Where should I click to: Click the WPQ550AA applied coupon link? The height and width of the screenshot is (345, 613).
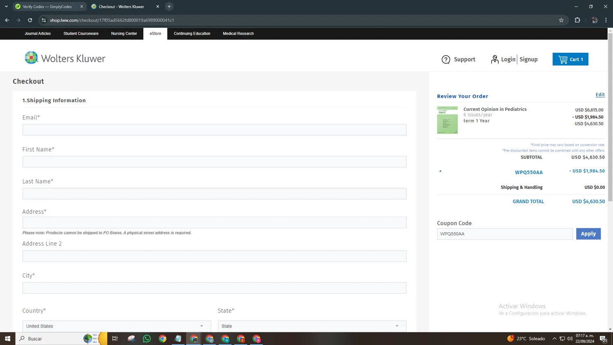click(x=529, y=172)
